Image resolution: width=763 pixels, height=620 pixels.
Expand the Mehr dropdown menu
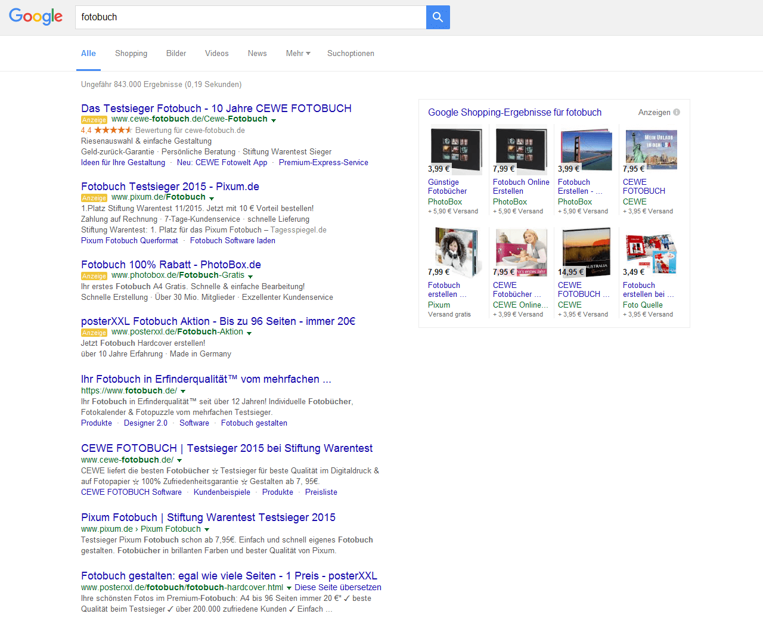coord(298,54)
